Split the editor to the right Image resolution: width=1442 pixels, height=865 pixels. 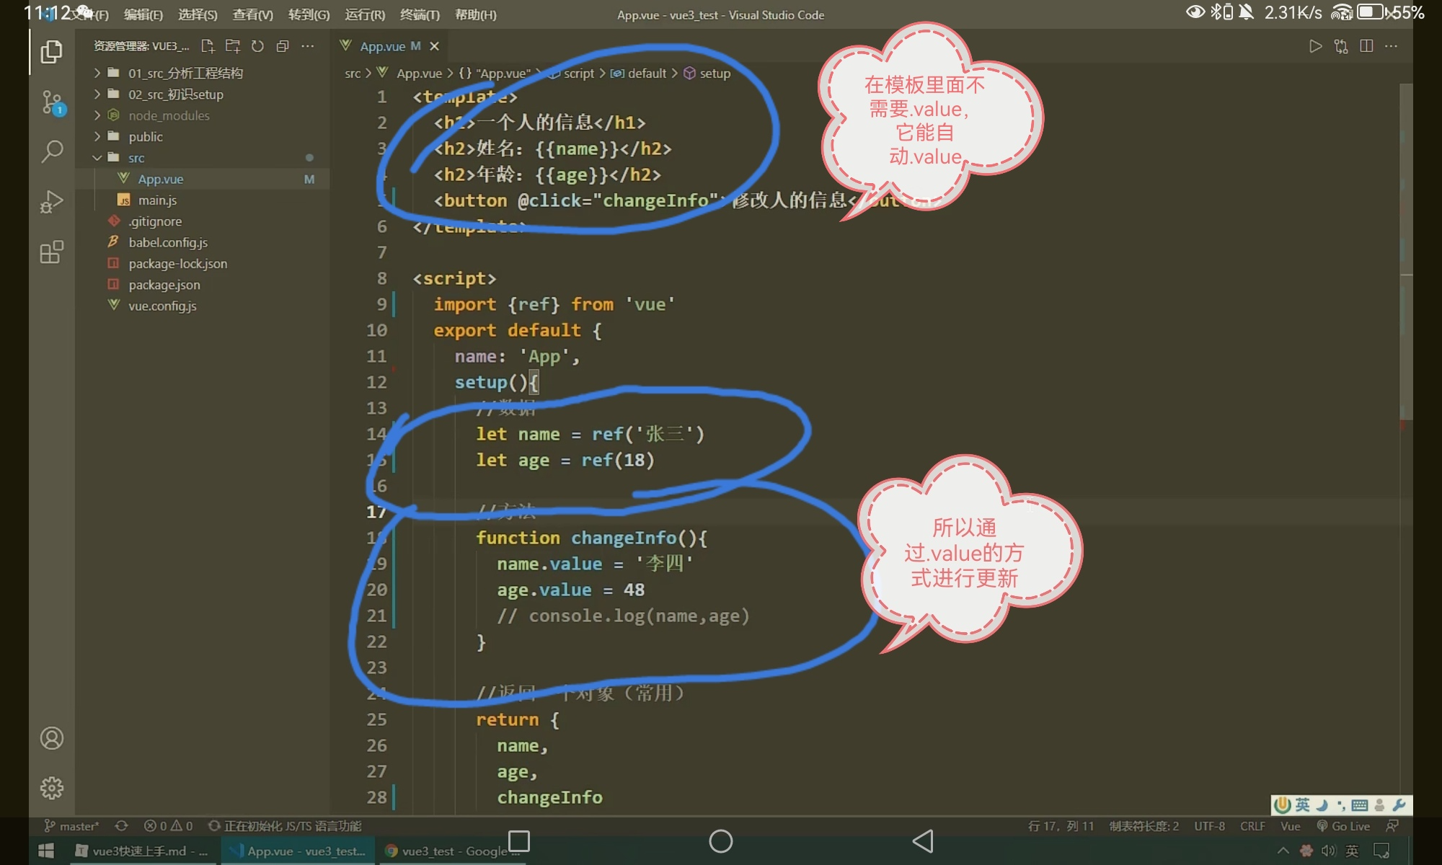(1366, 46)
